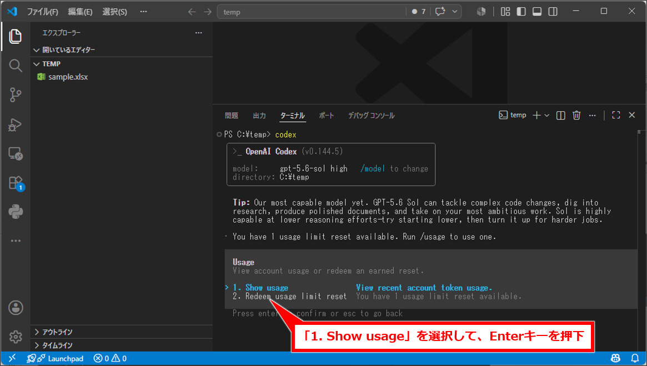Open the Source Control view icon
The width and height of the screenshot is (647, 366).
click(15, 95)
